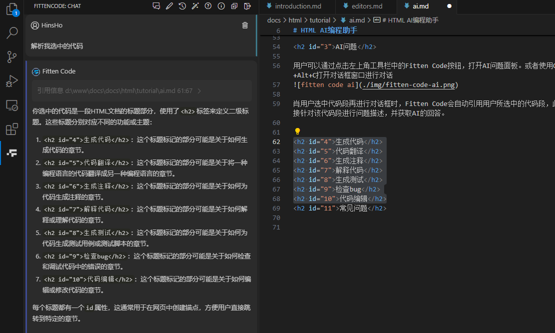Select the ai.md tab
The height and width of the screenshot is (333, 555).
[421, 6]
